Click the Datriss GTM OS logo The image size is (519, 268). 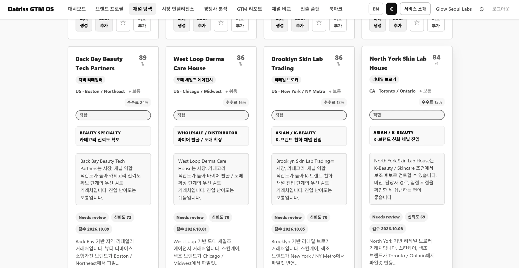(31, 9)
